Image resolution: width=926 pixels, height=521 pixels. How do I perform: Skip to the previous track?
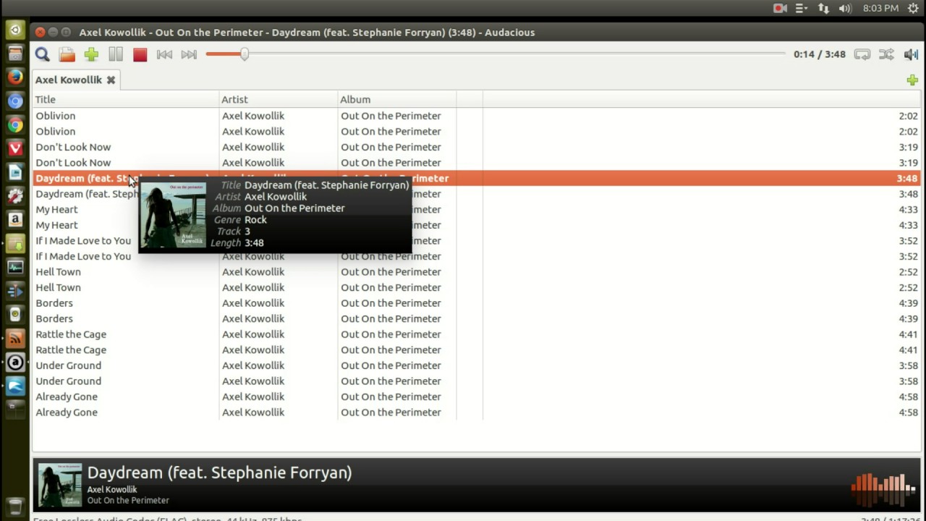coord(165,54)
